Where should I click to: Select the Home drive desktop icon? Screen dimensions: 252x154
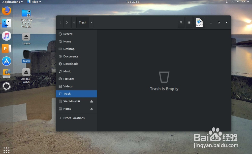tap(26, 39)
